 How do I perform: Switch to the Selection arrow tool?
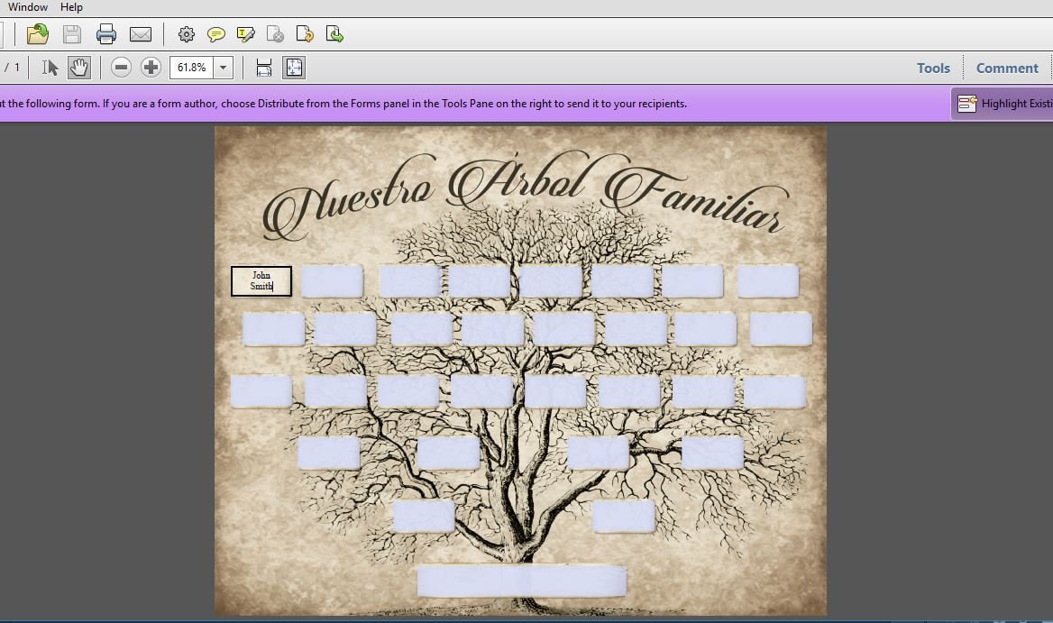tap(50, 67)
